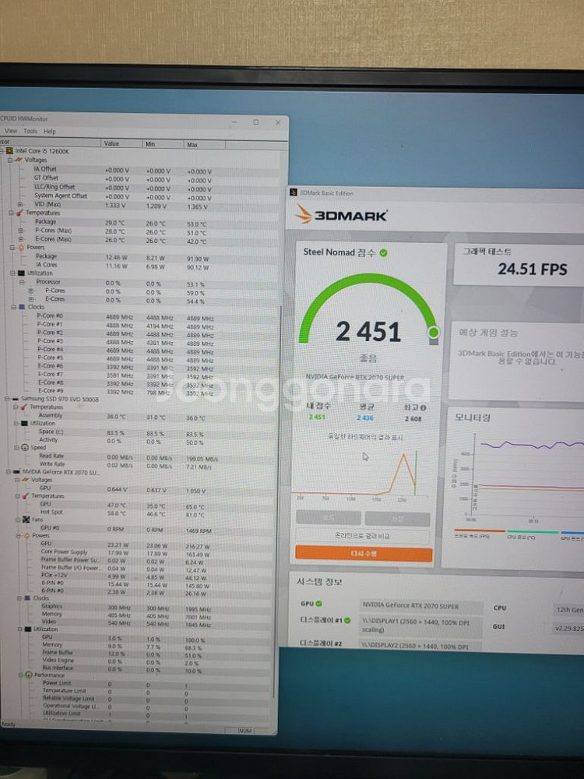
Task: Click the green check beside Steel Nomad score
Action: [x=383, y=253]
